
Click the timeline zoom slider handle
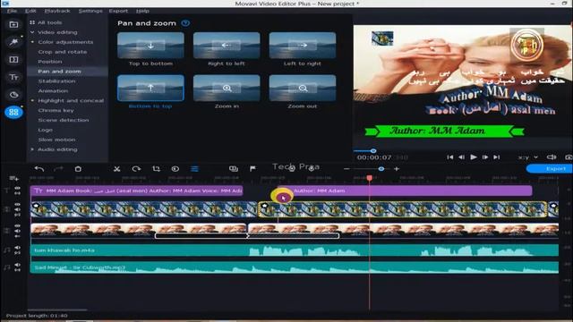point(381,169)
